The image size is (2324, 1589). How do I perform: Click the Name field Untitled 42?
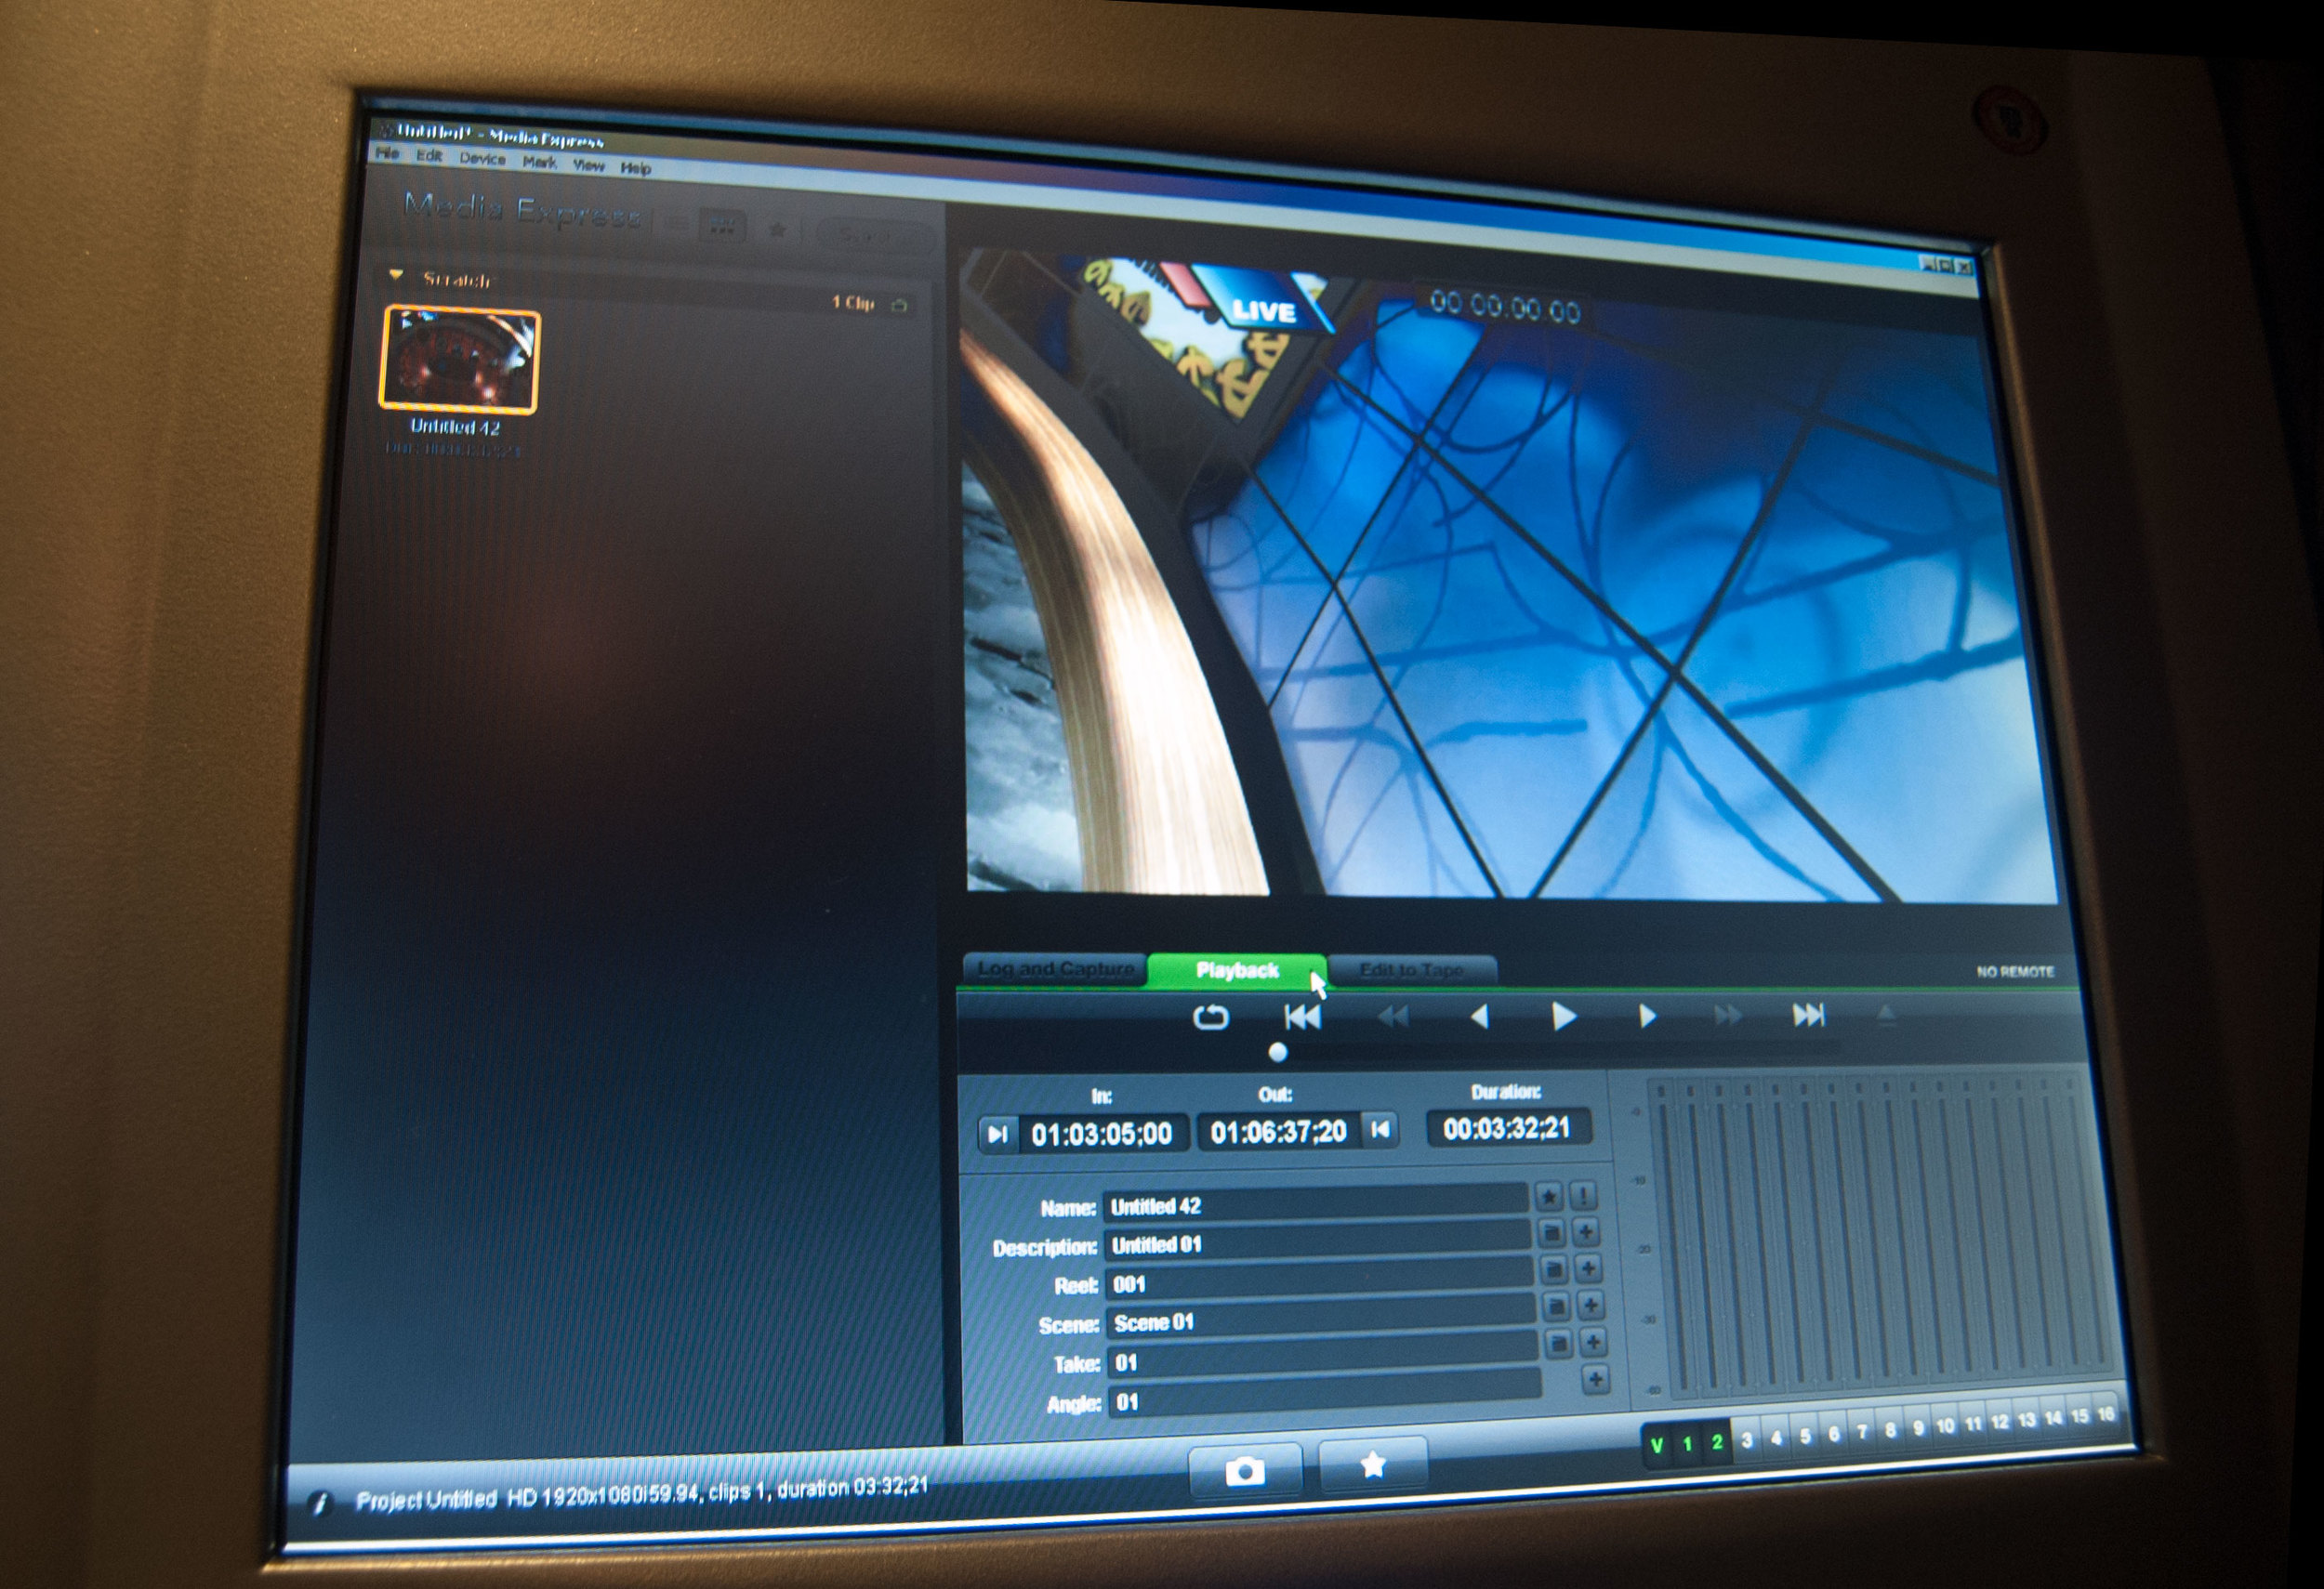(x=1315, y=1204)
